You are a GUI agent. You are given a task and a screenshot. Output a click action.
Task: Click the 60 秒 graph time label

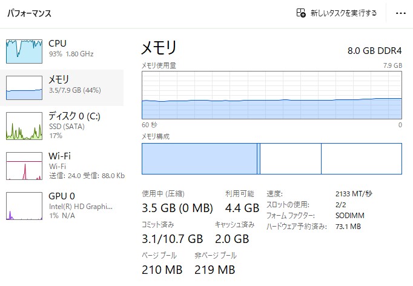click(x=150, y=125)
